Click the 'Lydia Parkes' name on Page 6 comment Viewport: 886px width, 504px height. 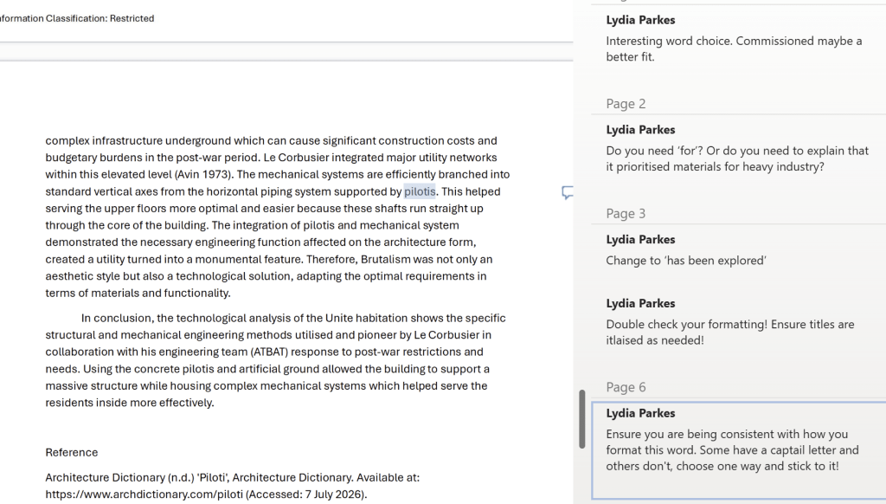(x=640, y=413)
